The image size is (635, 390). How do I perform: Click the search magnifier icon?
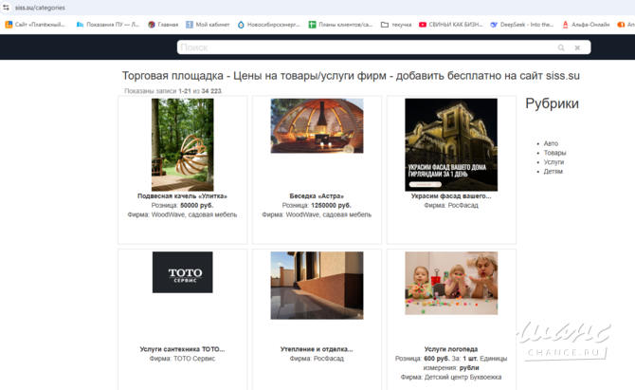click(x=561, y=47)
